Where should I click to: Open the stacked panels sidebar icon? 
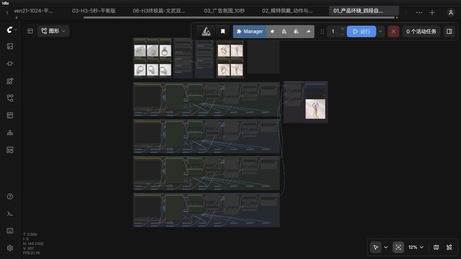click(10, 150)
